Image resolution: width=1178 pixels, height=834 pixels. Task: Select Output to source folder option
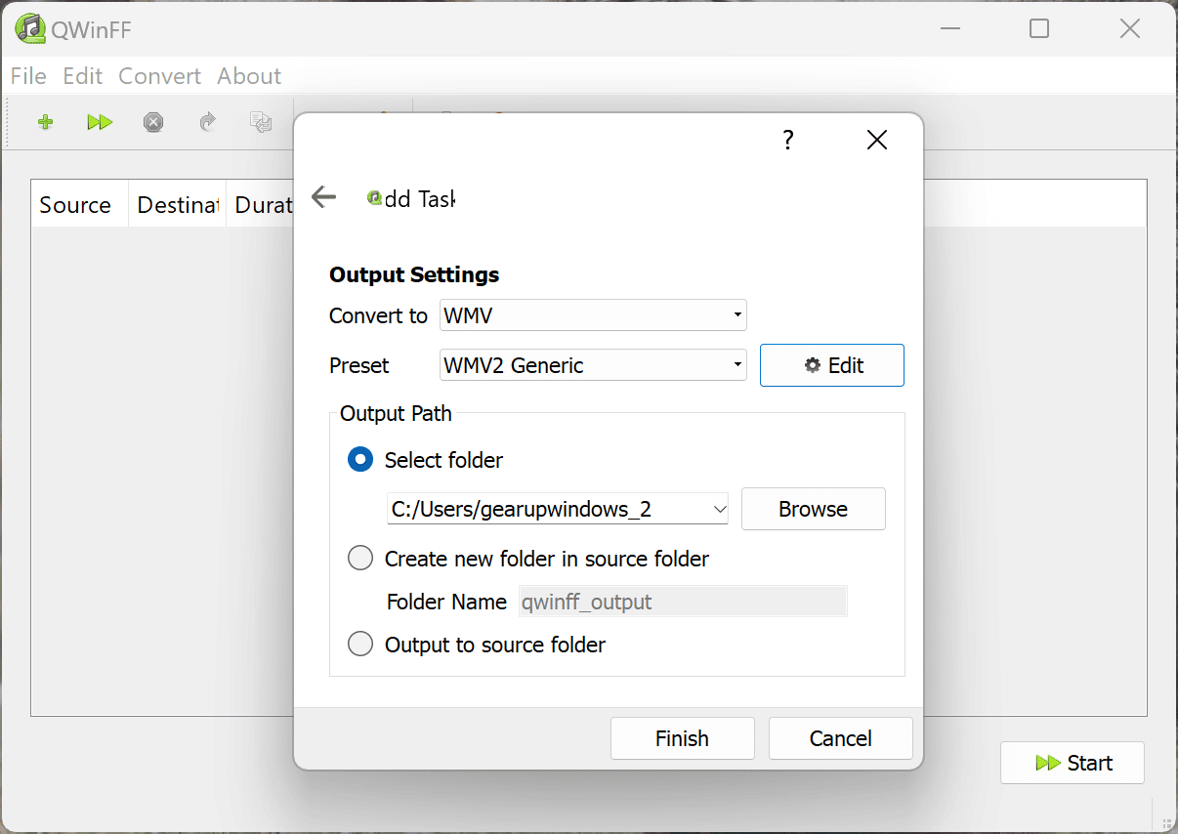click(x=360, y=644)
